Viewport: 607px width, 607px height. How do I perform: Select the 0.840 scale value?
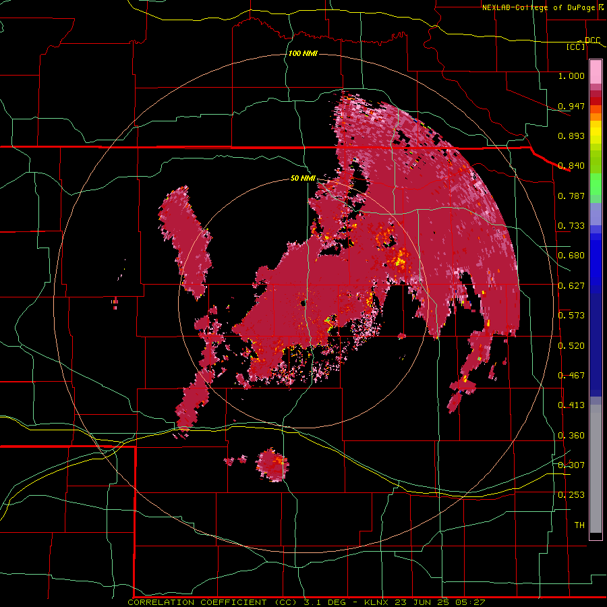pos(571,166)
